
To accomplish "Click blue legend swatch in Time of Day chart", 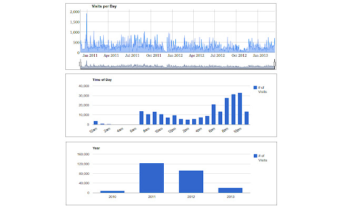I will (x=255, y=87).
